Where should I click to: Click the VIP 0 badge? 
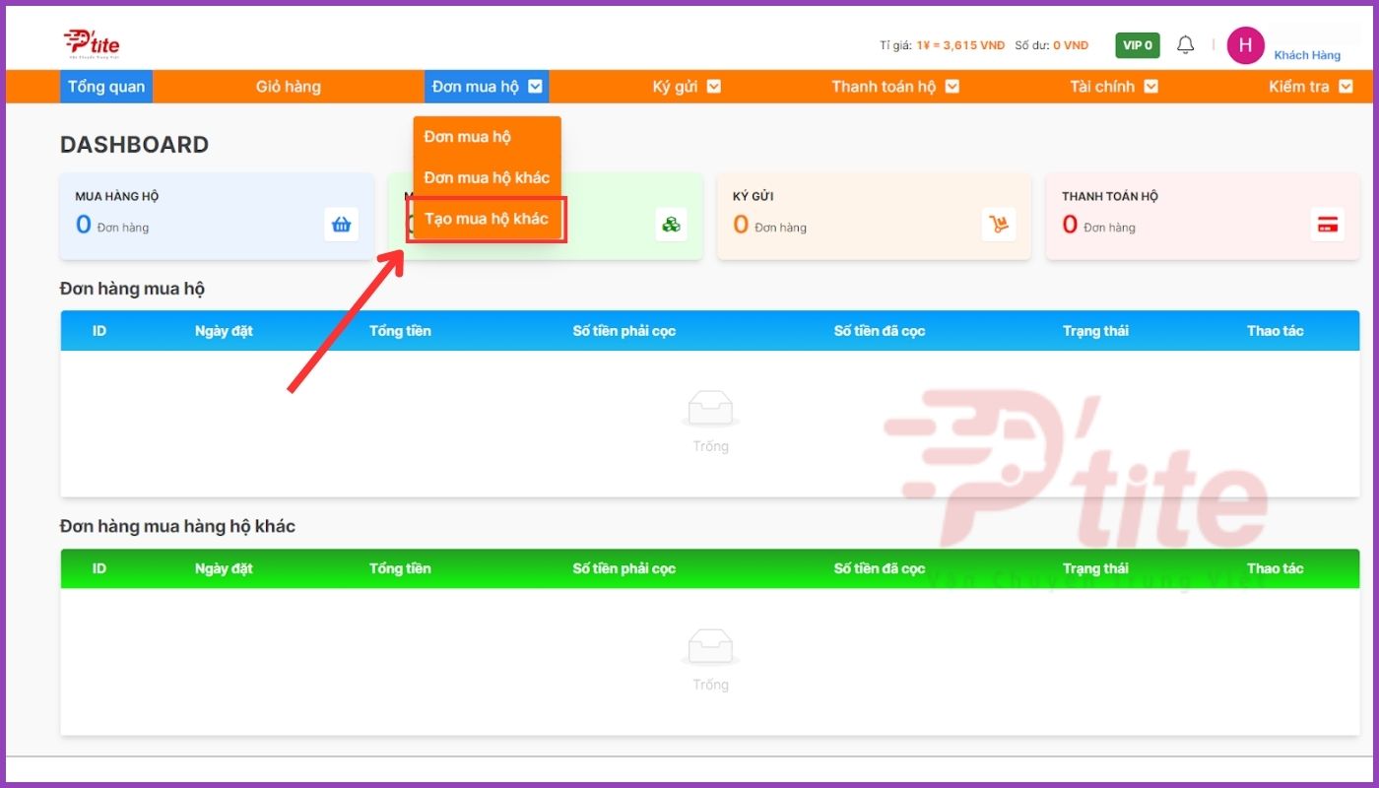(1138, 45)
